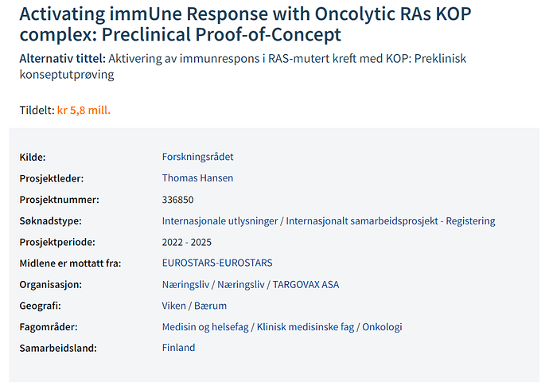Open the Medisin og helsefag subject link
This screenshot has height=386, width=549.
pyautogui.click(x=205, y=327)
